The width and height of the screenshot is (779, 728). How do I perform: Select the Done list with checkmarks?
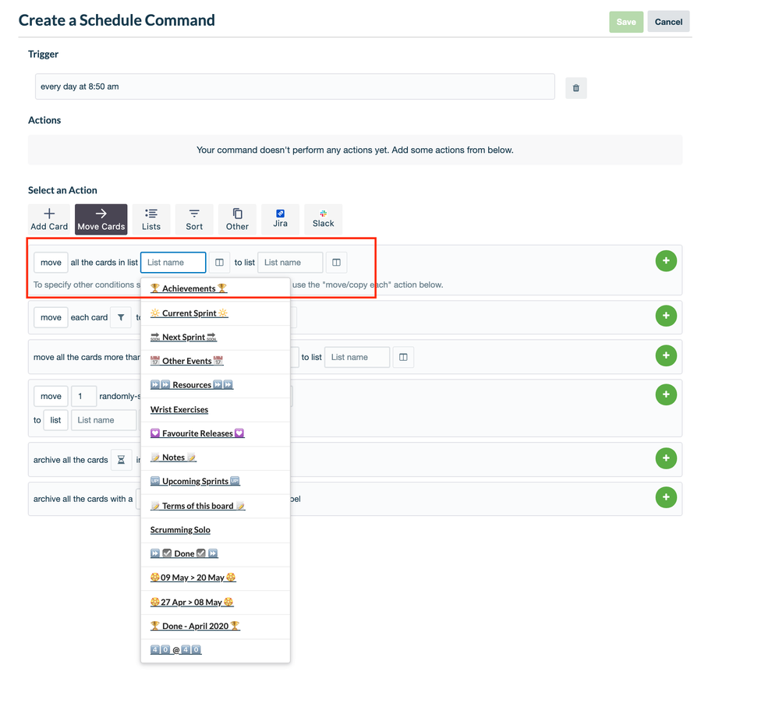point(216,553)
